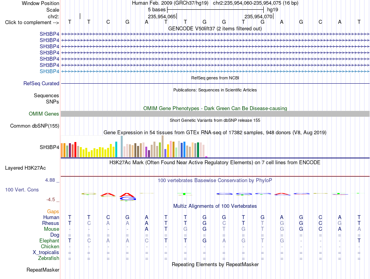Viewport: 370px width, 279px height.
Task: Click "100 vertebrates Basewise Conservation by PhyloP" title
Action: tap(215, 181)
